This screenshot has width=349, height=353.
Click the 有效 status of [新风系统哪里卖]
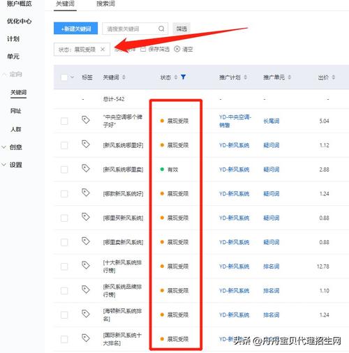(172, 170)
